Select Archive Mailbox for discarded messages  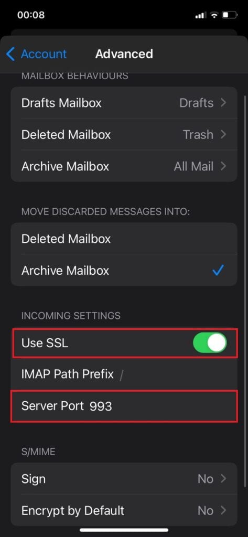tap(124, 270)
